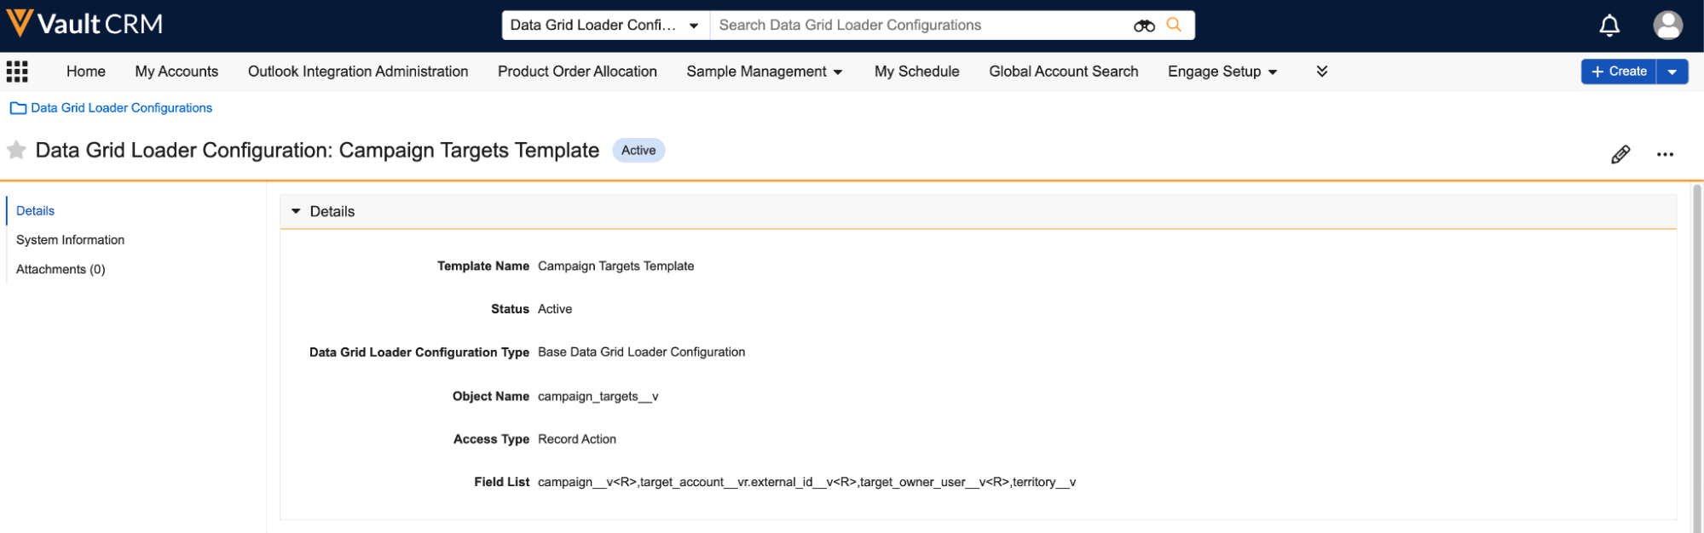The height and width of the screenshot is (533, 1704).
Task: Open the user profile avatar
Action: pos(1666,26)
